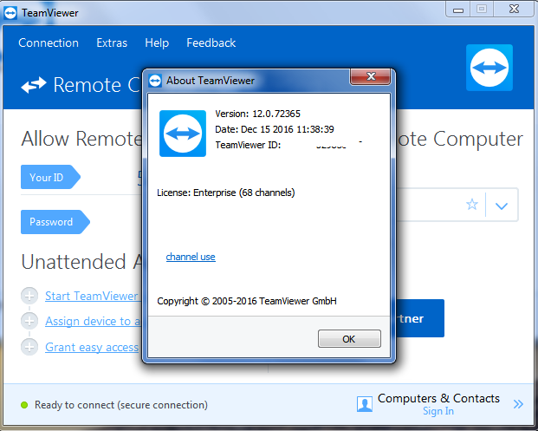Screen dimensions: 538x431
Task: Click the Password label tag
Action: pos(55,222)
